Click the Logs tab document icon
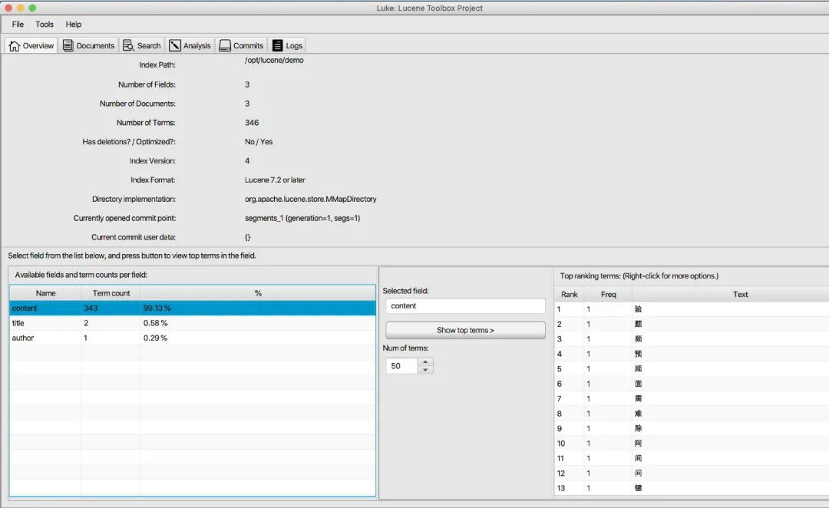 click(277, 45)
